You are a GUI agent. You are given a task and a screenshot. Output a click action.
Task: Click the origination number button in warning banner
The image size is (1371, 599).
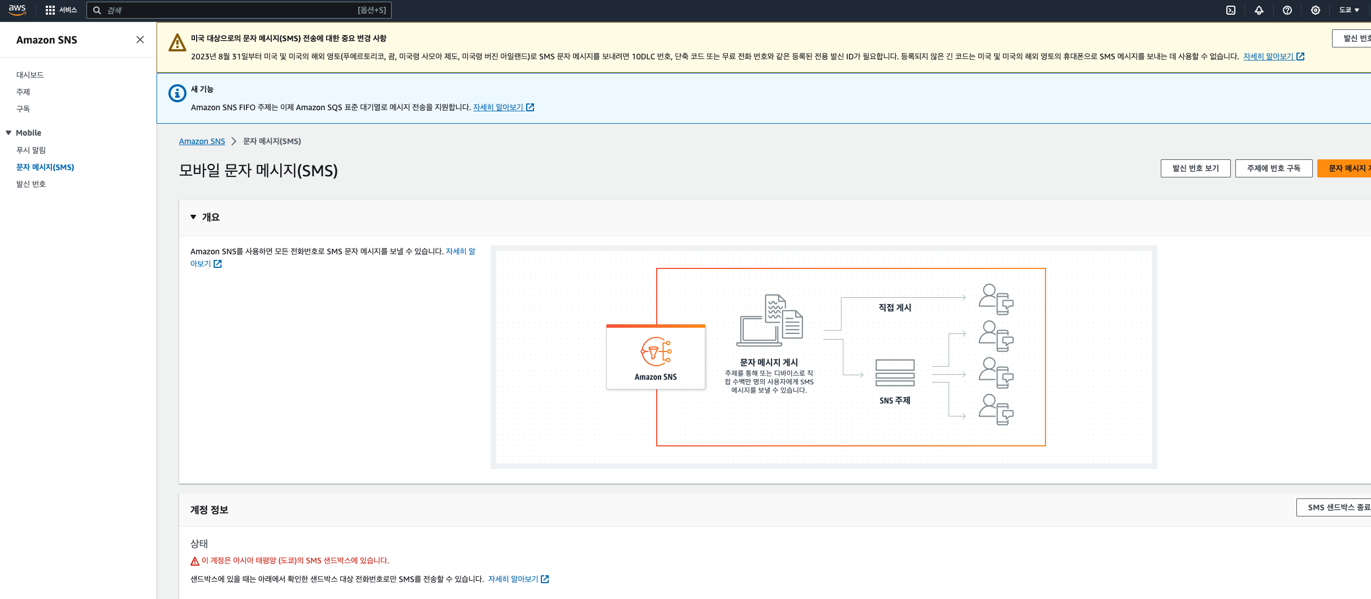point(1351,38)
